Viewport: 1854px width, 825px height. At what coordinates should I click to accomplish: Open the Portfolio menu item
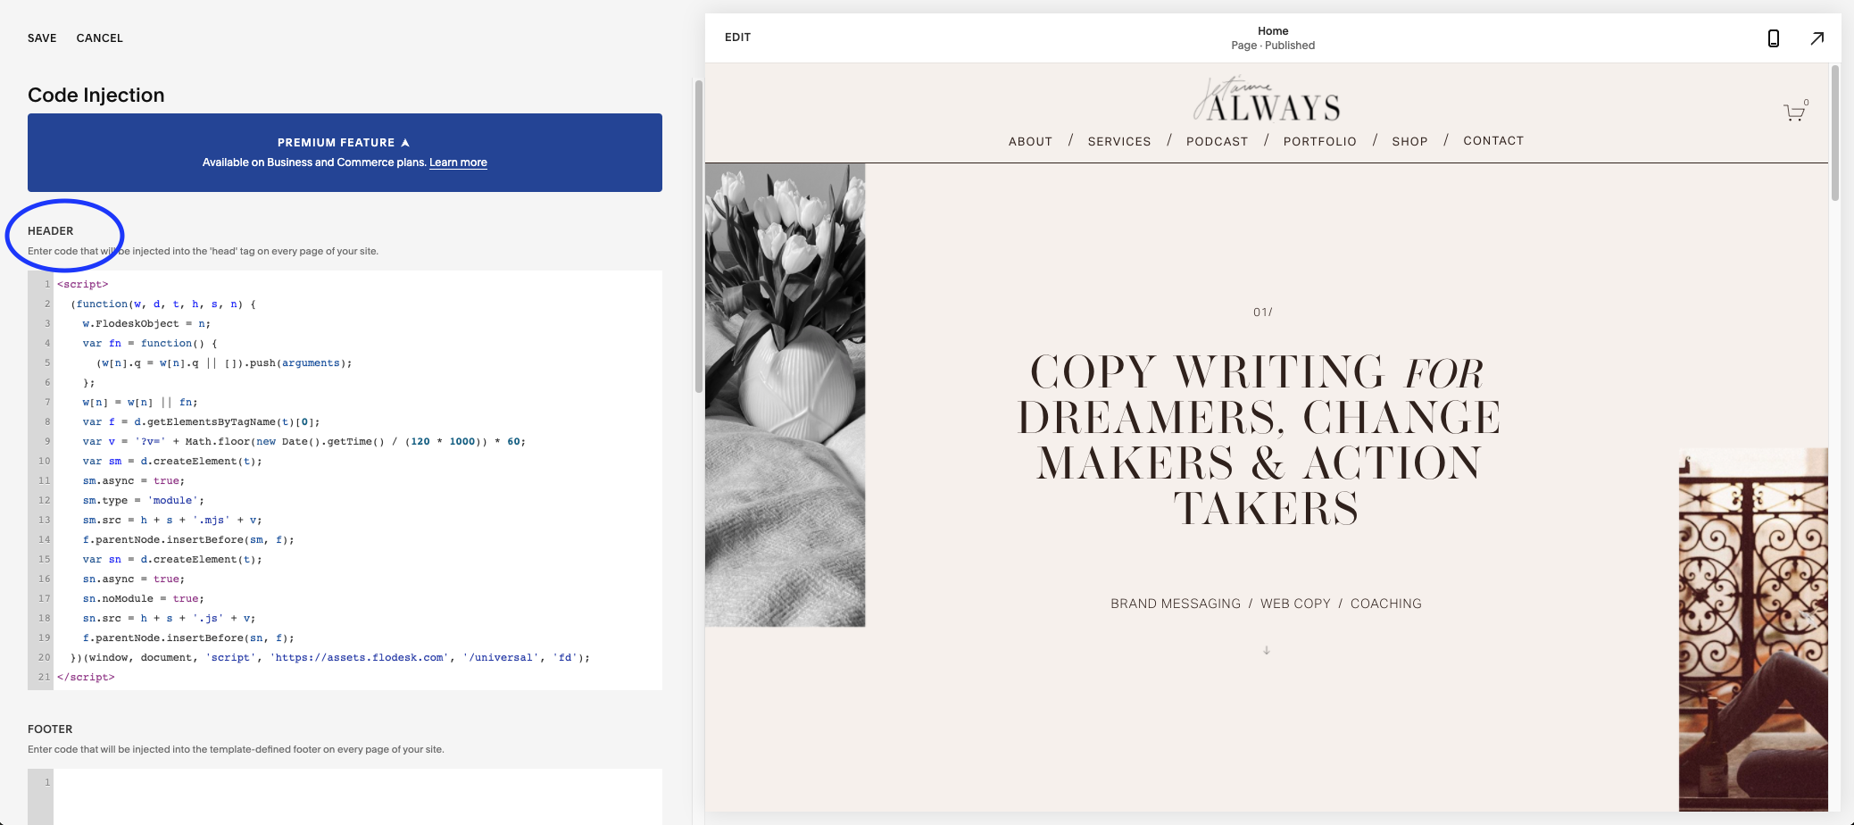1319,141
